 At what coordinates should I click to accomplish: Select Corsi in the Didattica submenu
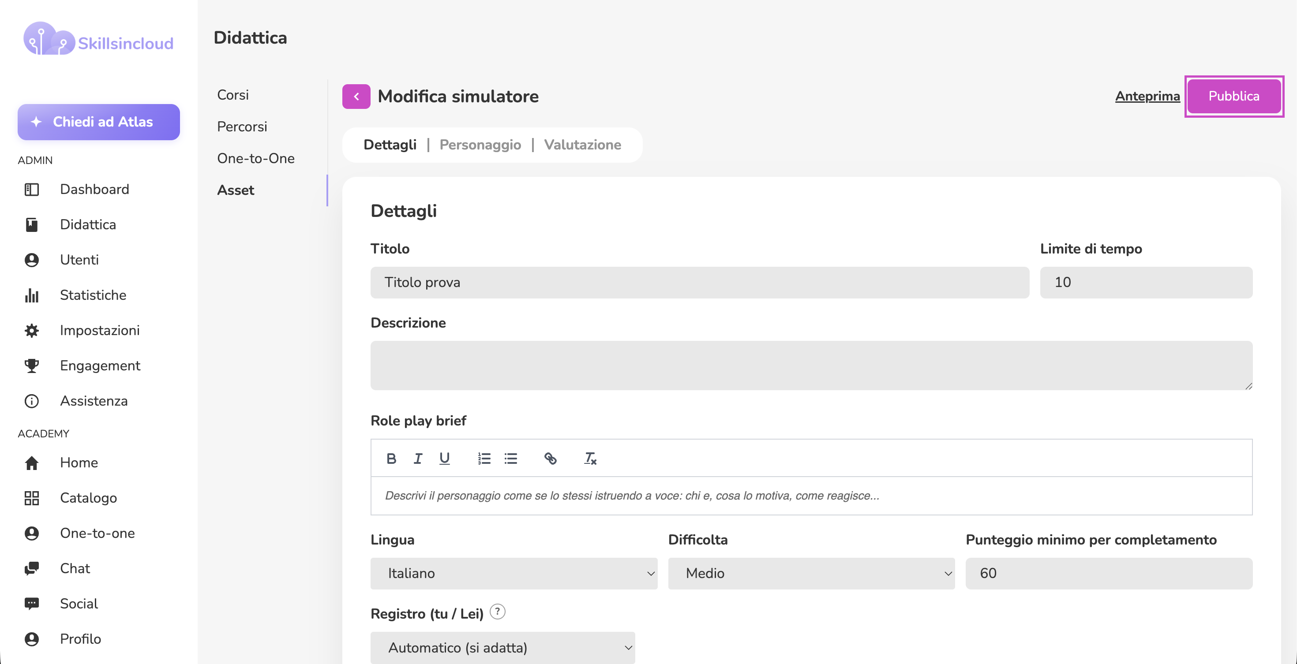pyautogui.click(x=232, y=95)
